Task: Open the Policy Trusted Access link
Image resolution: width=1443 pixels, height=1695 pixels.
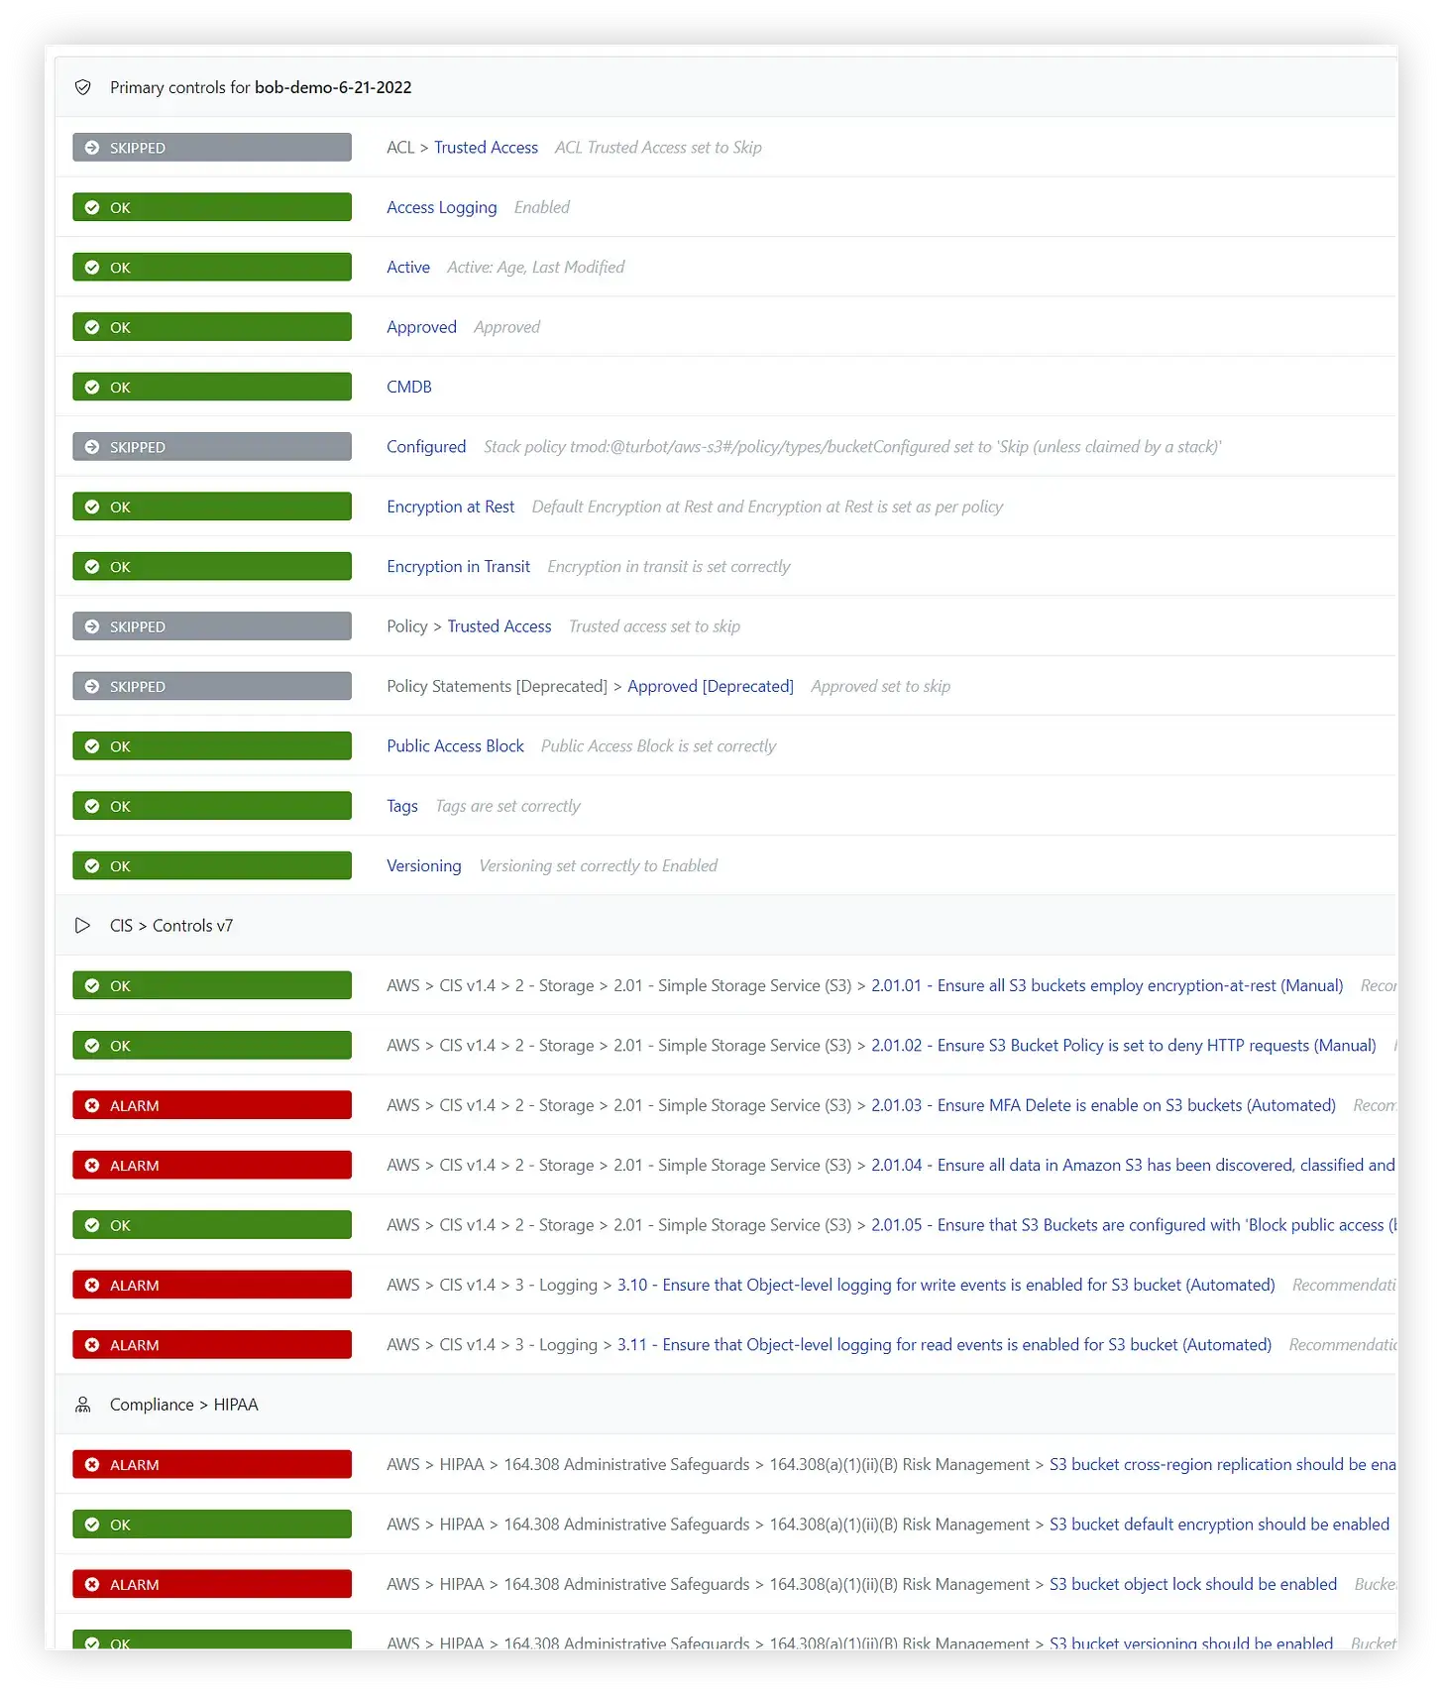Action: pyautogui.click(x=499, y=626)
